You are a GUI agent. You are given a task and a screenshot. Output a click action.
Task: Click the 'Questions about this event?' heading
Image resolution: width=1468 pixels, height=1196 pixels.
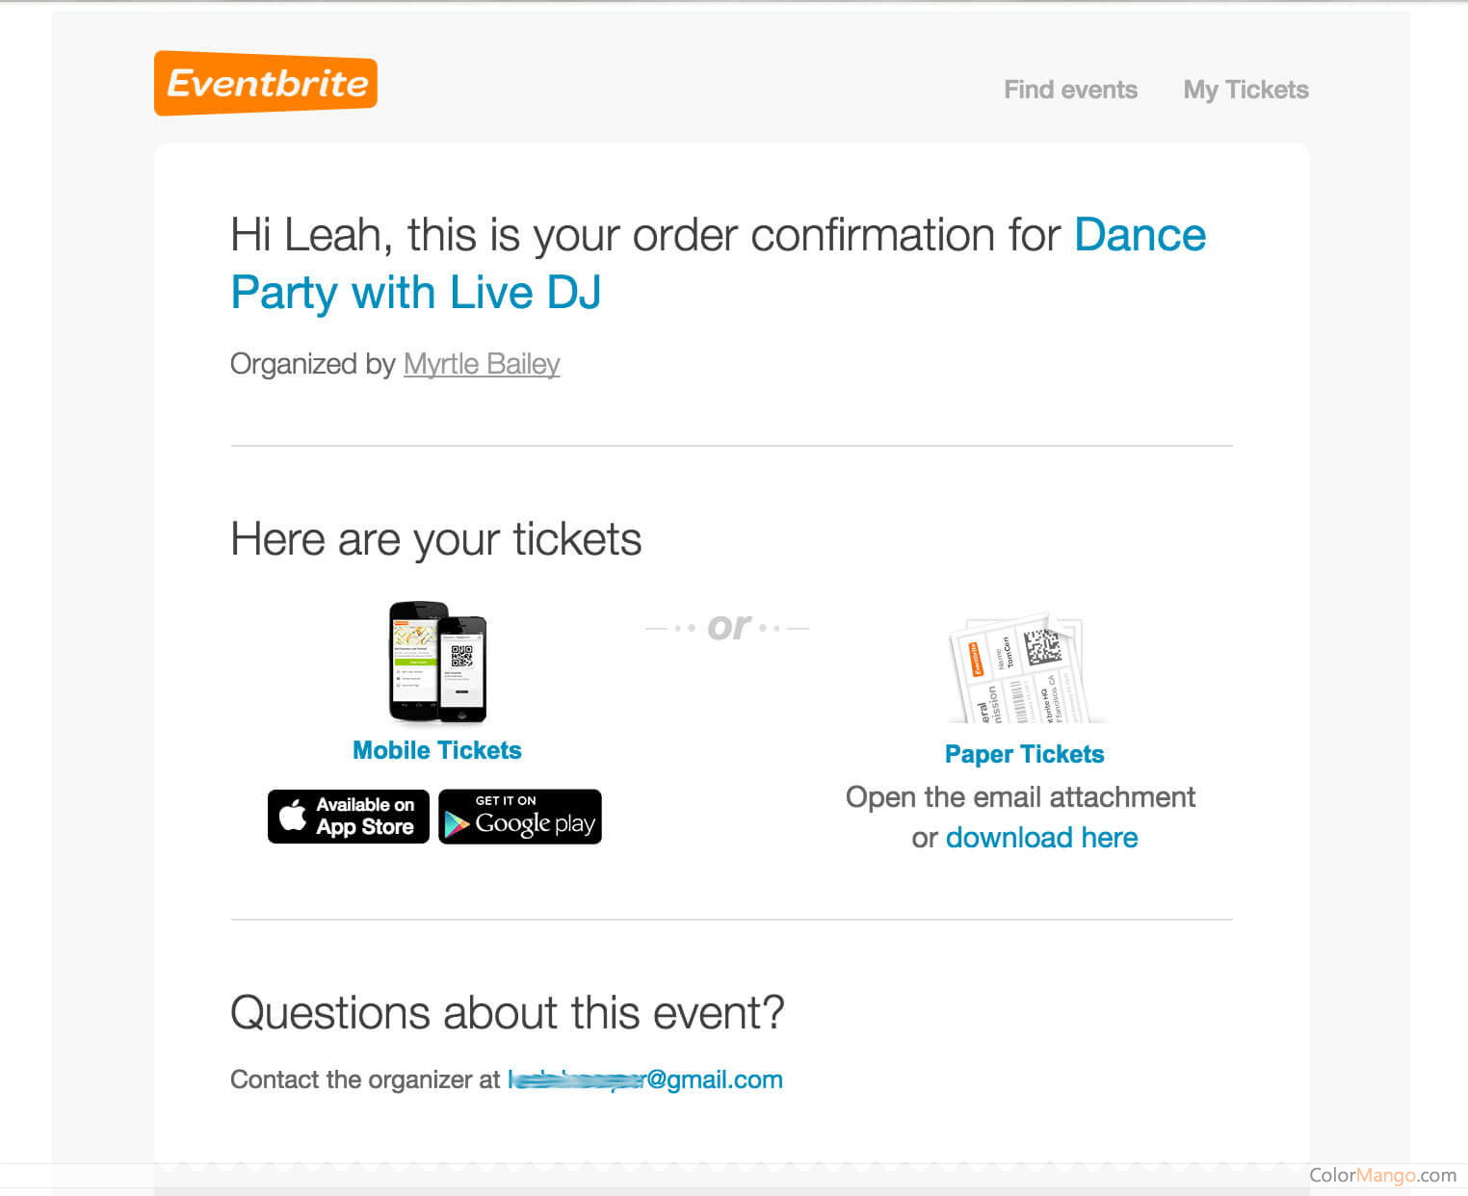pos(508,1013)
